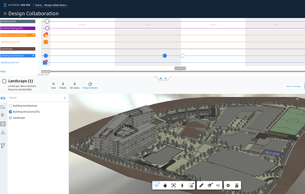
Task: Open the Design Collab Demo project dropdown
Action: (x=56, y=5)
